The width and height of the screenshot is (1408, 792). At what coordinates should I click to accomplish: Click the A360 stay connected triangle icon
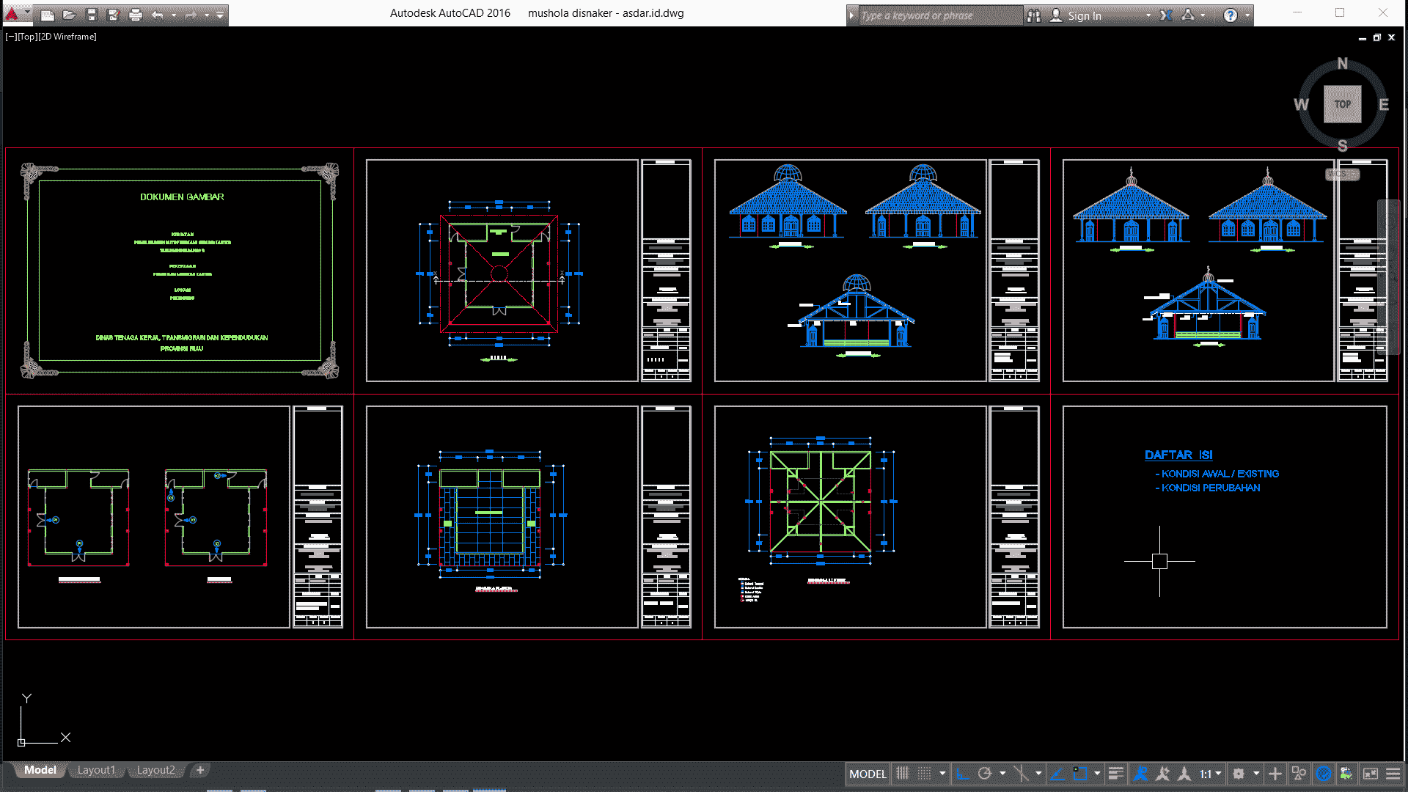[1188, 15]
